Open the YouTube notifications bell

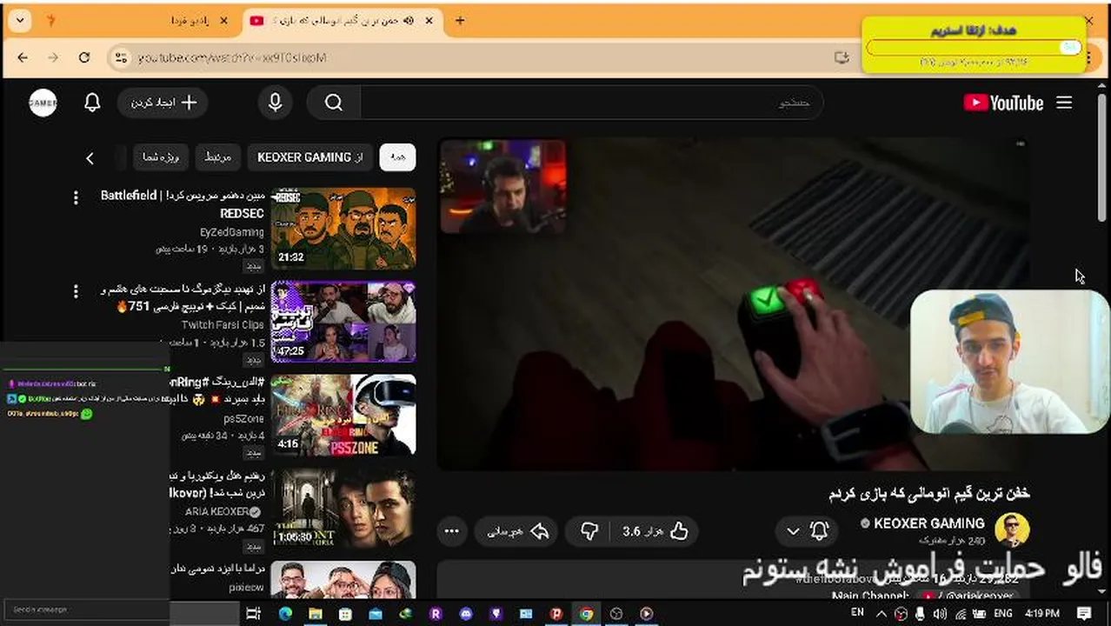pyautogui.click(x=92, y=103)
